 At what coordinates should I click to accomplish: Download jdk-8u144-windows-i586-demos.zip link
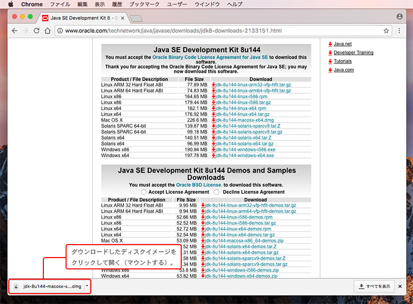point(242,270)
